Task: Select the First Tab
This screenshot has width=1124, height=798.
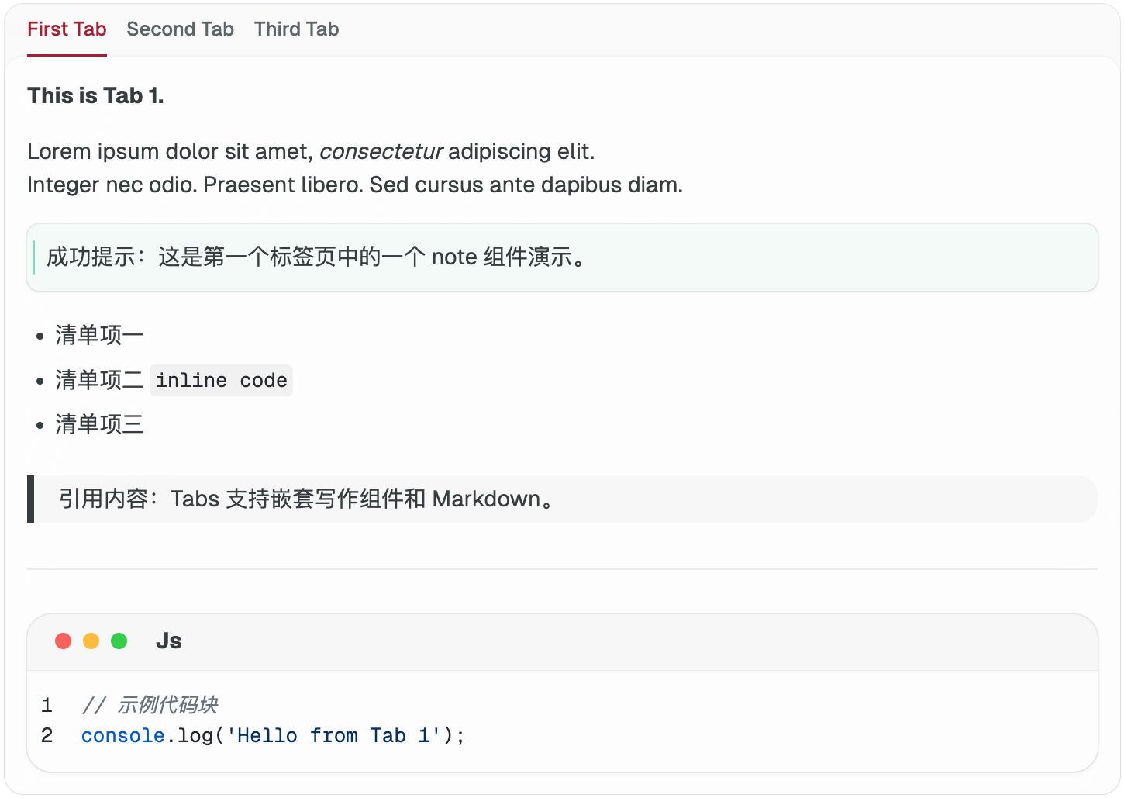Action: 67,29
